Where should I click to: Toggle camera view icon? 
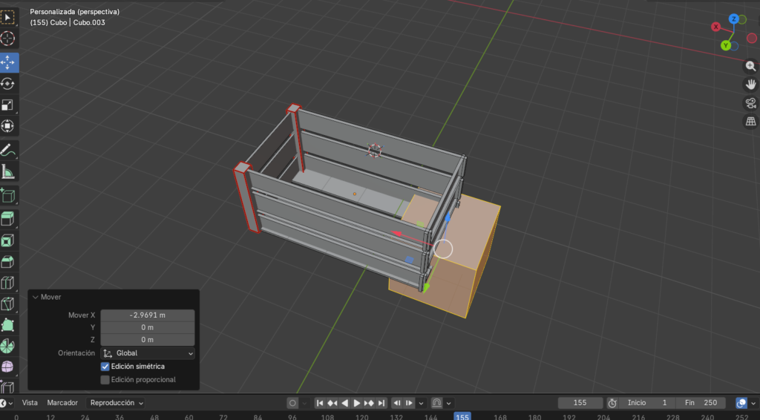coord(750,103)
